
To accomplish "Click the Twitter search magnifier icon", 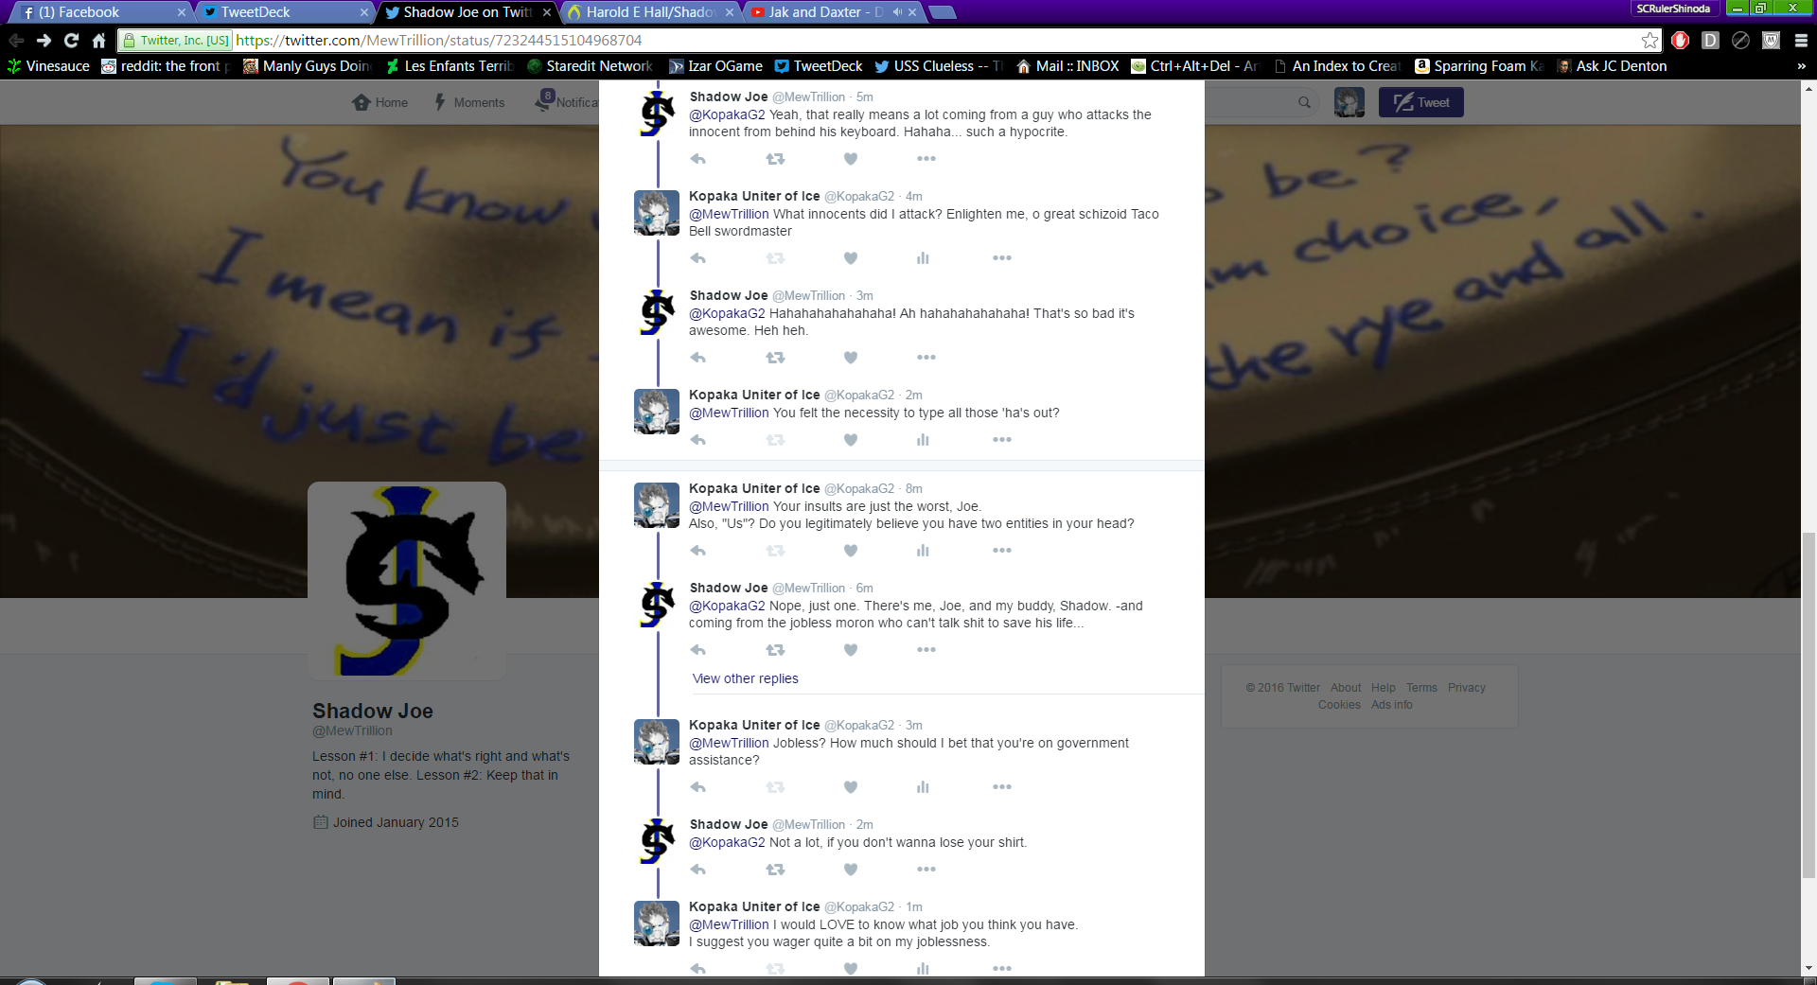I will click(1304, 102).
